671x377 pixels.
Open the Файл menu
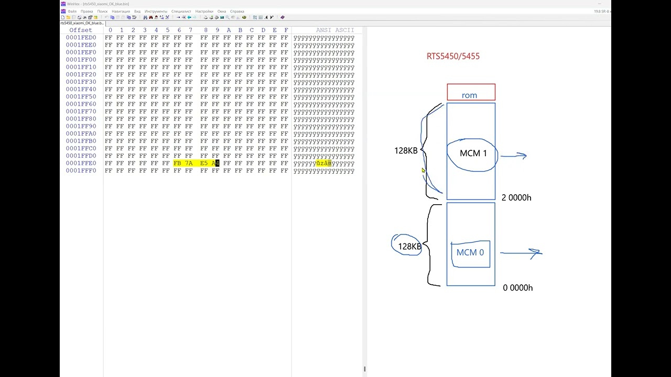(72, 11)
